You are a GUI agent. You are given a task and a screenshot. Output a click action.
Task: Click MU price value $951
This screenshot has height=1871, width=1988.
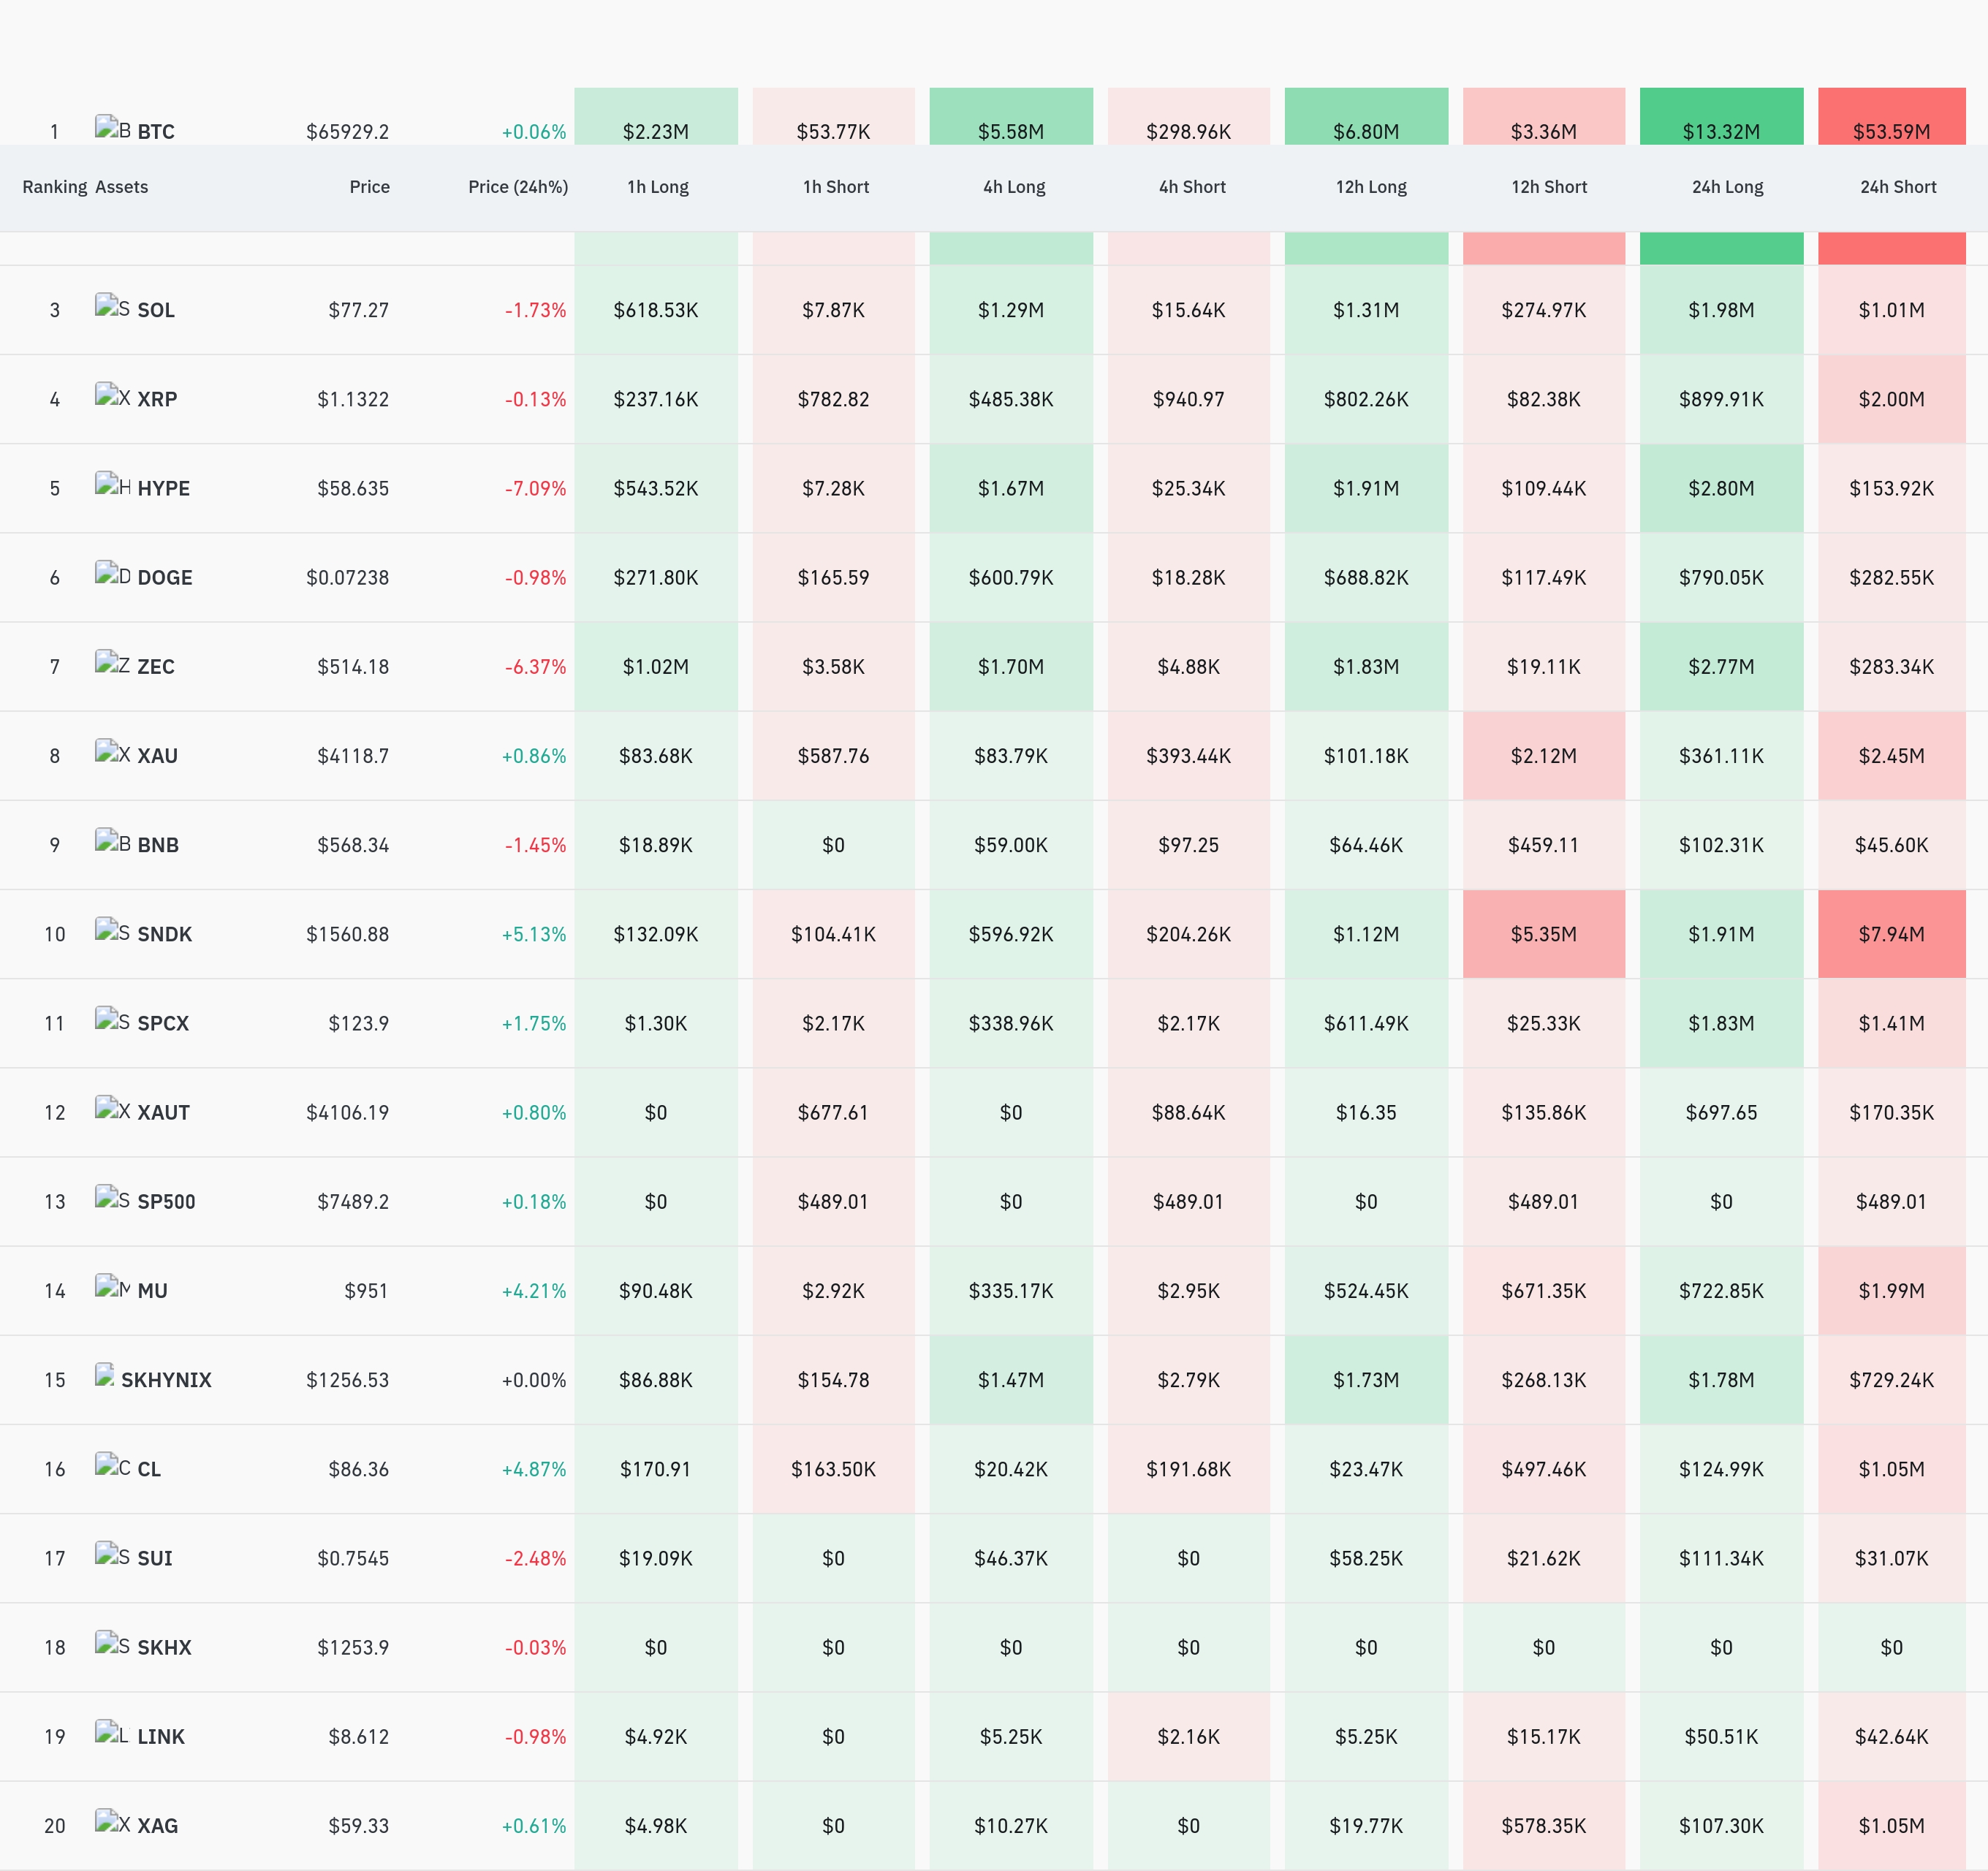(x=366, y=1291)
